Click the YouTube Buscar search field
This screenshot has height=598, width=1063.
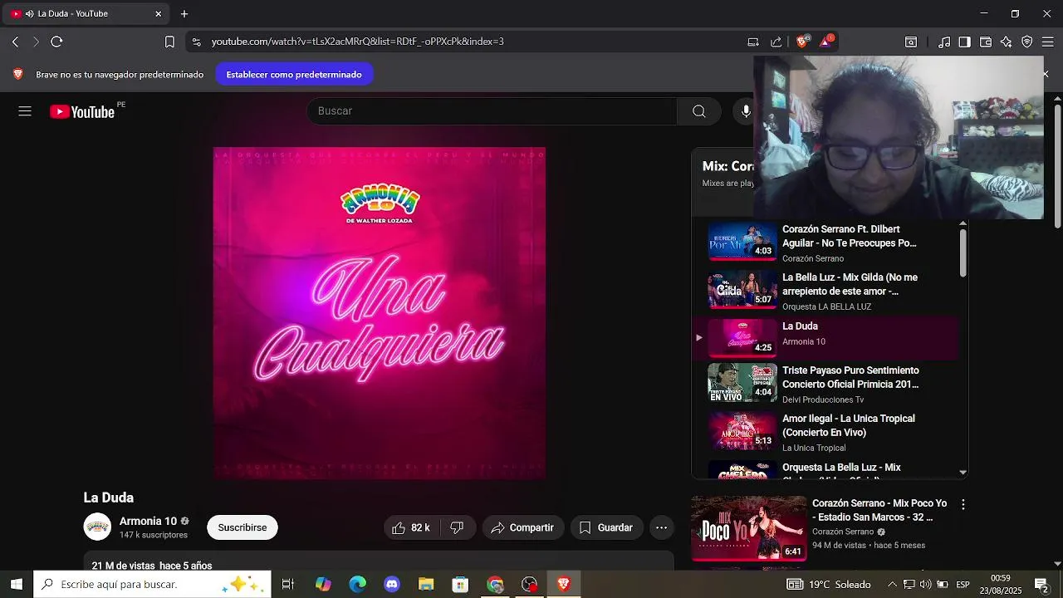tap(492, 111)
